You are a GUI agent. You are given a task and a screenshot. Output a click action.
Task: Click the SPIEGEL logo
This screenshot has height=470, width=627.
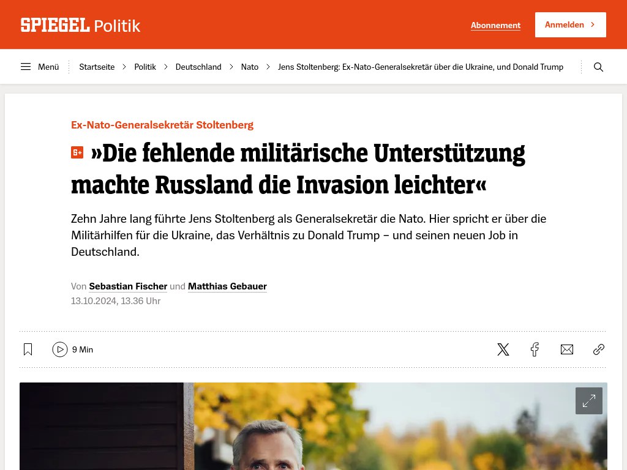pos(54,25)
